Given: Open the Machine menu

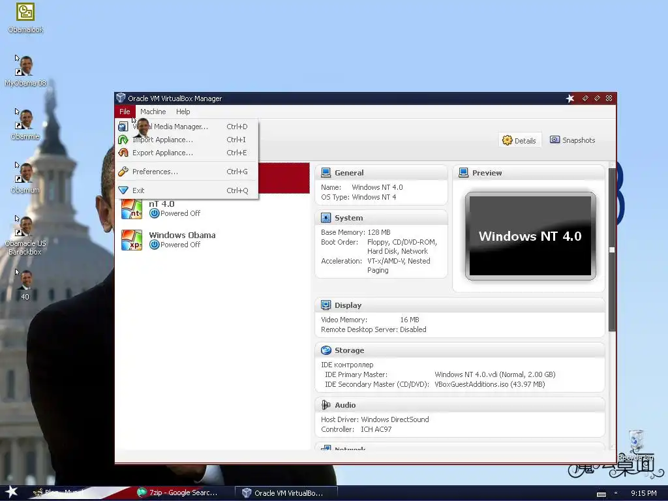Looking at the screenshot, I should 153,112.
